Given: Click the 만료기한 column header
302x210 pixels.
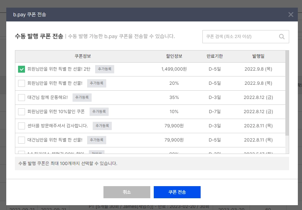Looking at the screenshot, I should (215, 56).
